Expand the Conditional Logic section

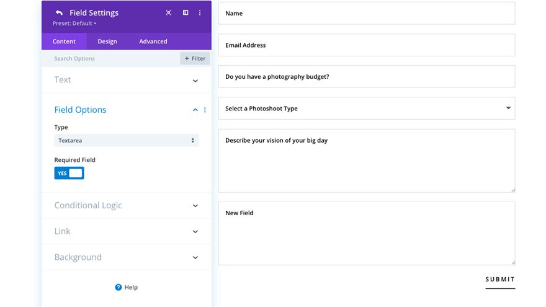(x=195, y=206)
